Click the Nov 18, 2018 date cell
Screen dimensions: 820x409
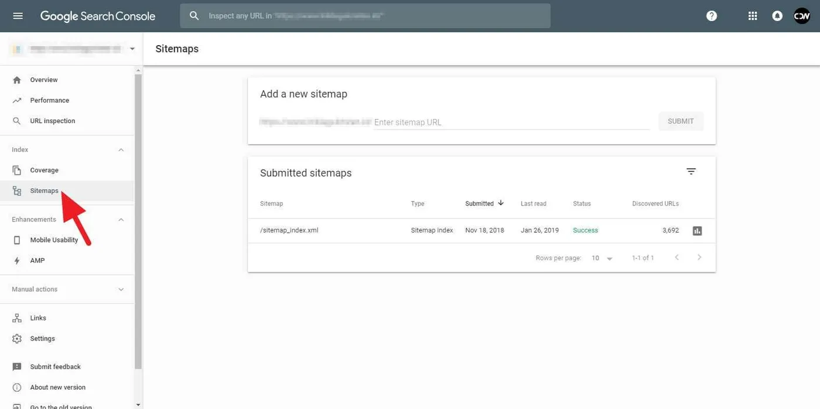[x=484, y=230]
